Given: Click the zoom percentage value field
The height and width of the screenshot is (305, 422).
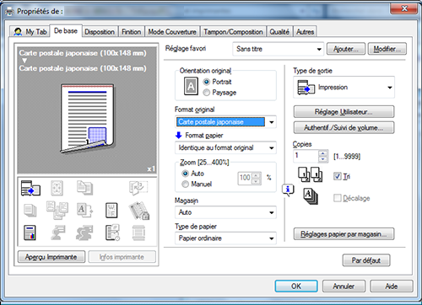Looking at the screenshot, I should [x=245, y=178].
